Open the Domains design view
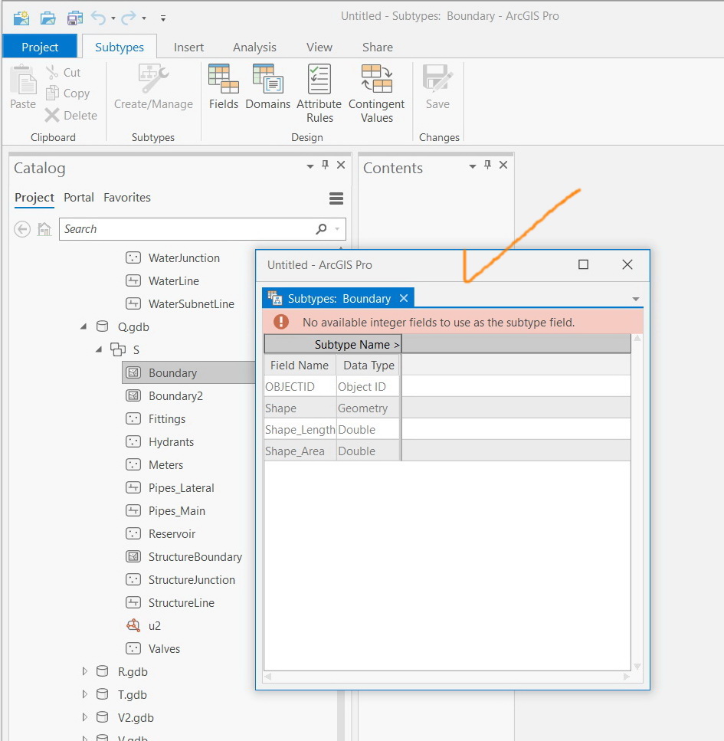The width and height of the screenshot is (724, 741). click(x=267, y=87)
